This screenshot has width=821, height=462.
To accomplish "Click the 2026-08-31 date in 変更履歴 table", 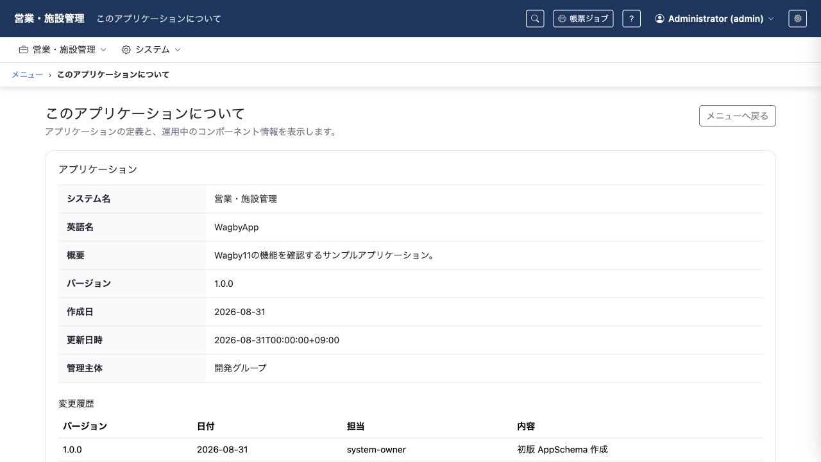I will click(223, 450).
